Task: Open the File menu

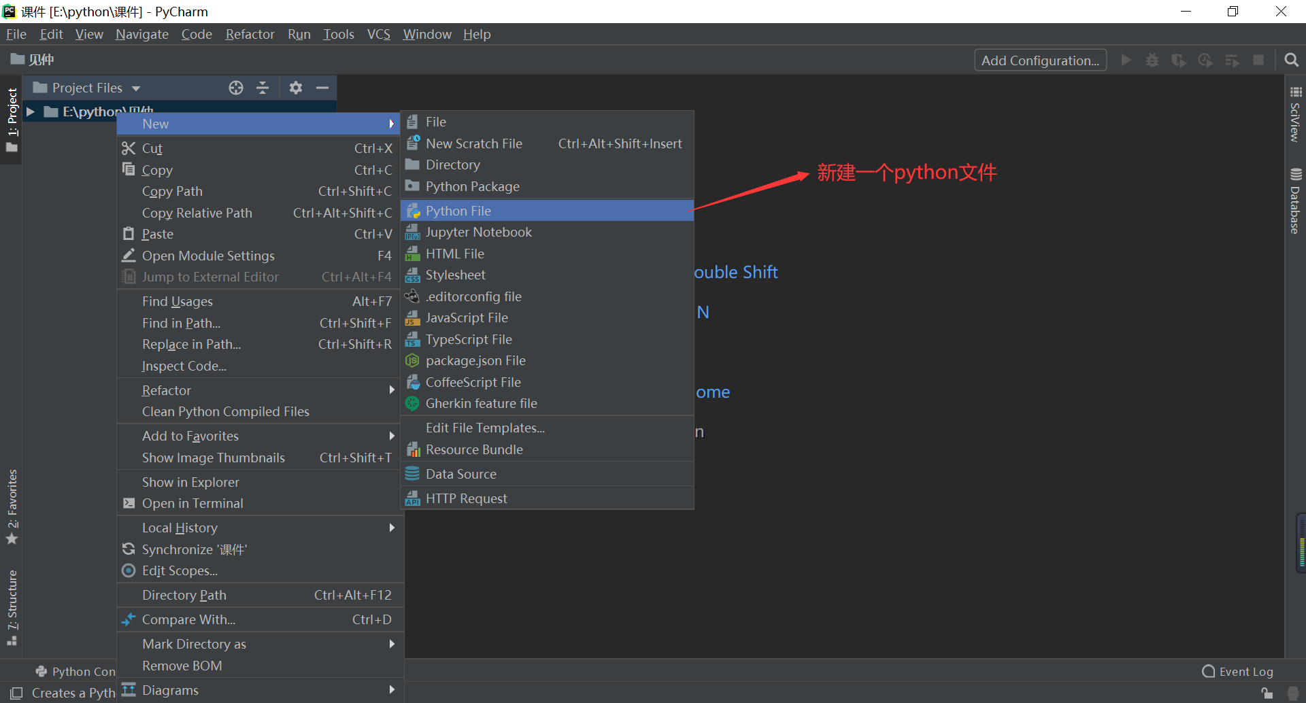Action: coord(16,34)
